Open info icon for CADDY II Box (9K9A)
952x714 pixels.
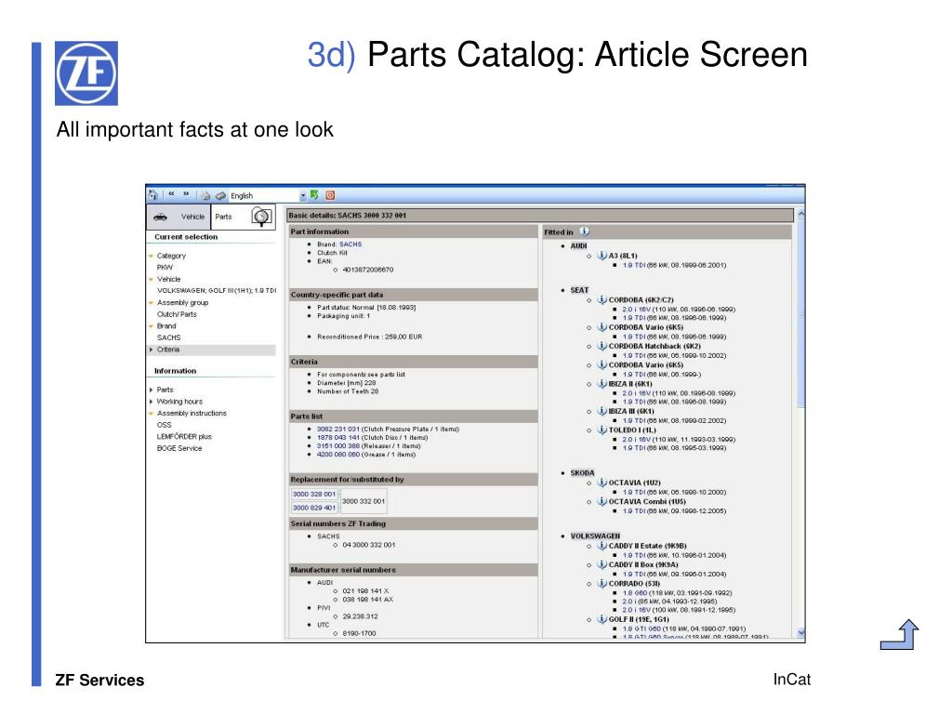coord(602,564)
